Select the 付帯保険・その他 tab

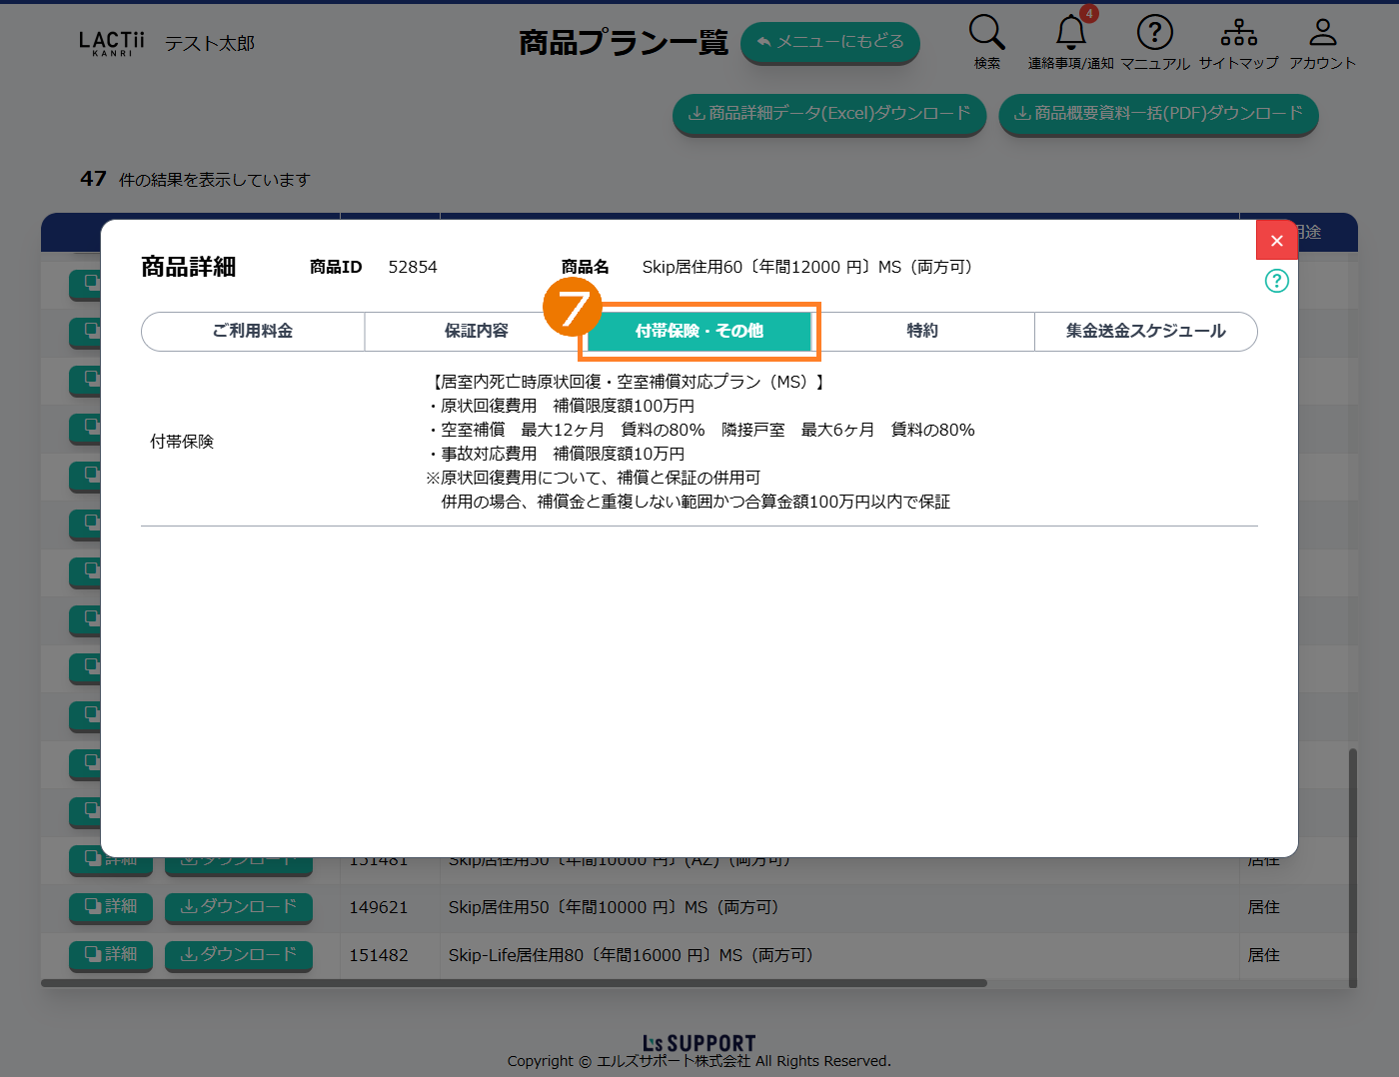(699, 331)
